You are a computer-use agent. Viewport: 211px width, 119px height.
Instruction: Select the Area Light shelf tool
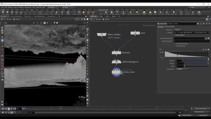(117, 13)
